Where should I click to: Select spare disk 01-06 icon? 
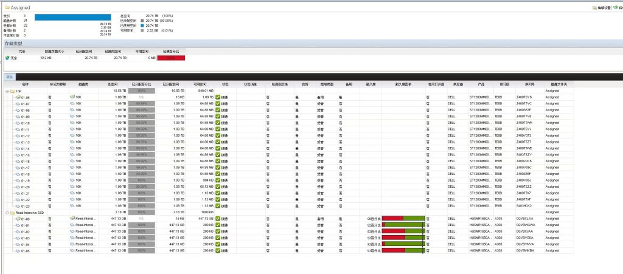18,97
